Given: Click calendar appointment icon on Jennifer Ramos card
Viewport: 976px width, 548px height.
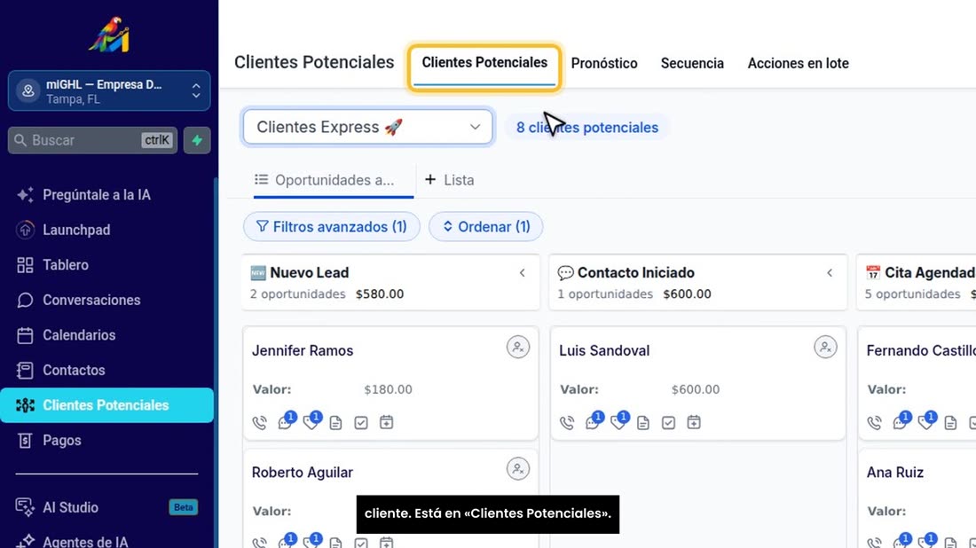Looking at the screenshot, I should 387,422.
